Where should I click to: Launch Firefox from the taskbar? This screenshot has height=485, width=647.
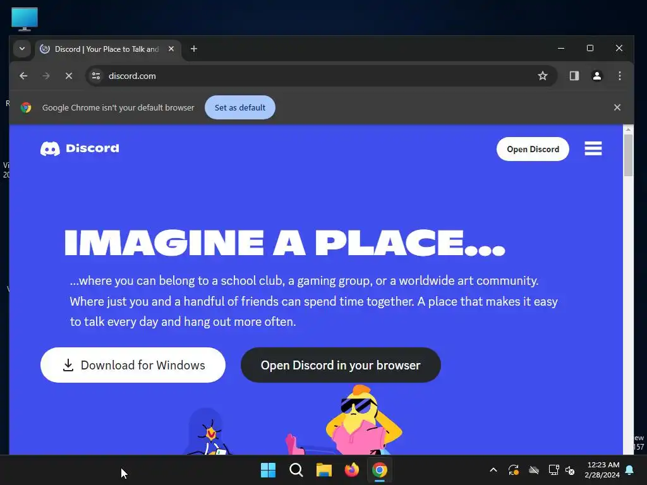click(351, 470)
